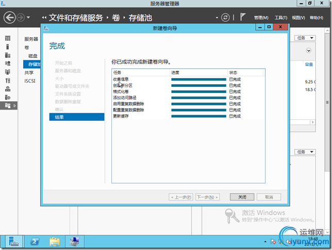The height and width of the screenshot is (250, 332).
Task: Select the 开始之前 wizard step
Action: [63, 63]
